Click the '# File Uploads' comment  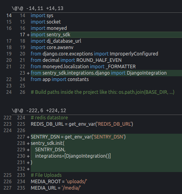46,175
